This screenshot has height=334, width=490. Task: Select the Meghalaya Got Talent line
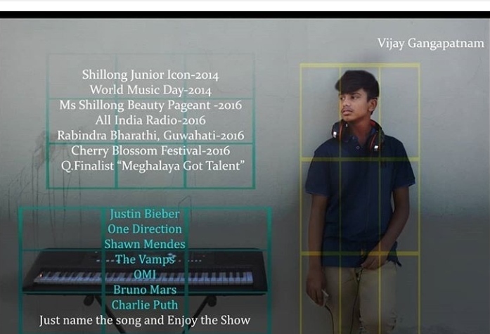click(x=153, y=166)
